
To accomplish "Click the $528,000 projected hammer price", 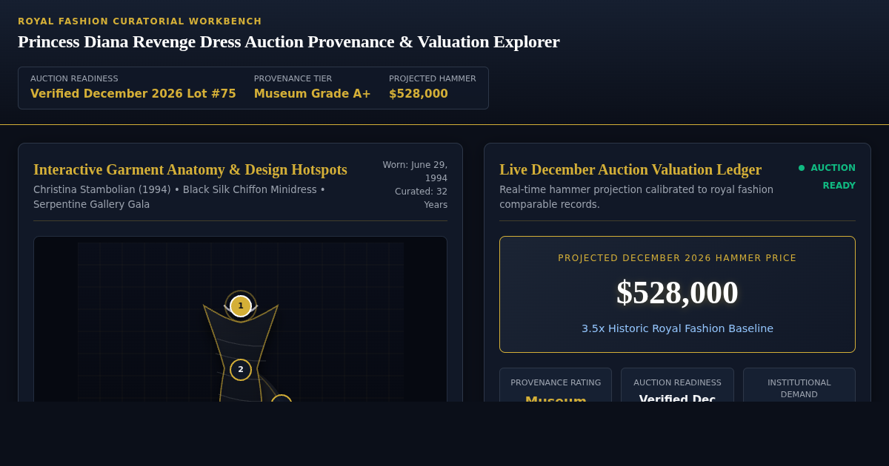I will (x=677, y=292).
